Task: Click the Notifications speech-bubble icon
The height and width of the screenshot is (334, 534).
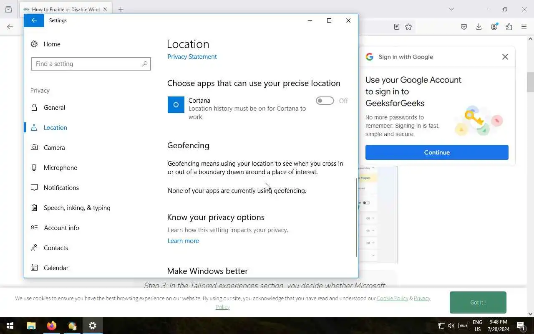Action: (x=34, y=187)
